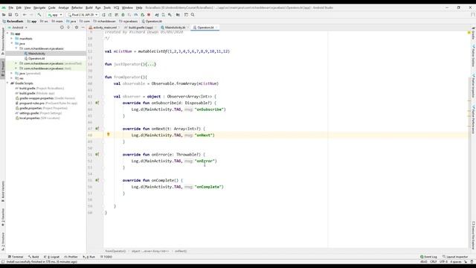476x268 pixels.
Task: Open the Navigate menu
Action: pyautogui.click(x=39, y=7)
